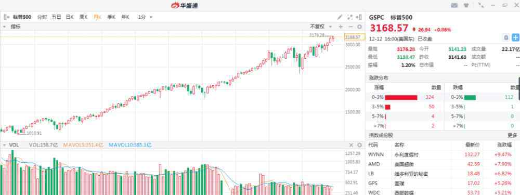The height and width of the screenshot is (195, 520).
Task: Add GSPC to watchlist with blue plus
Action: pyautogui.click(x=515, y=37)
